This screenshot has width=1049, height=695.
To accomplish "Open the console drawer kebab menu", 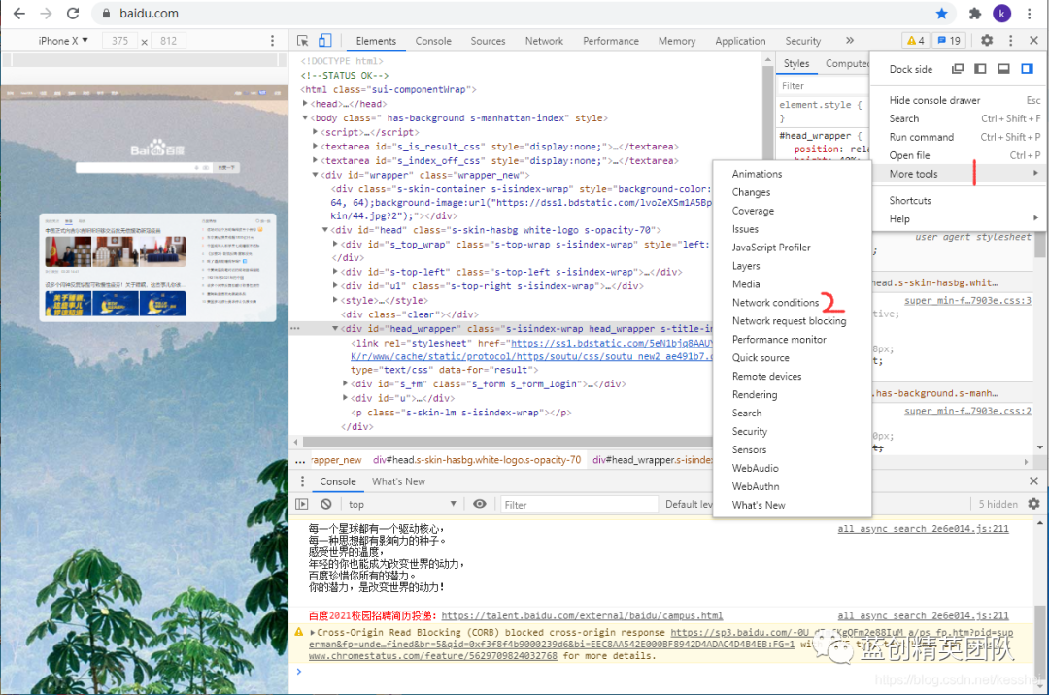I will tap(302, 481).
